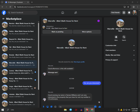Viewport: 140px width, 112px height.
Task: Send a voice clip with microphone icon
Action: coord(43,107)
